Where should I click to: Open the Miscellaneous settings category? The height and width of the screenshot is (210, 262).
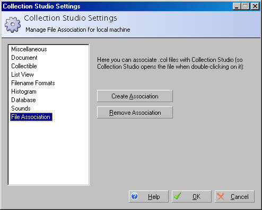(x=29, y=49)
